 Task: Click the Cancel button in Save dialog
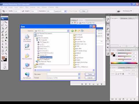(90, 78)
